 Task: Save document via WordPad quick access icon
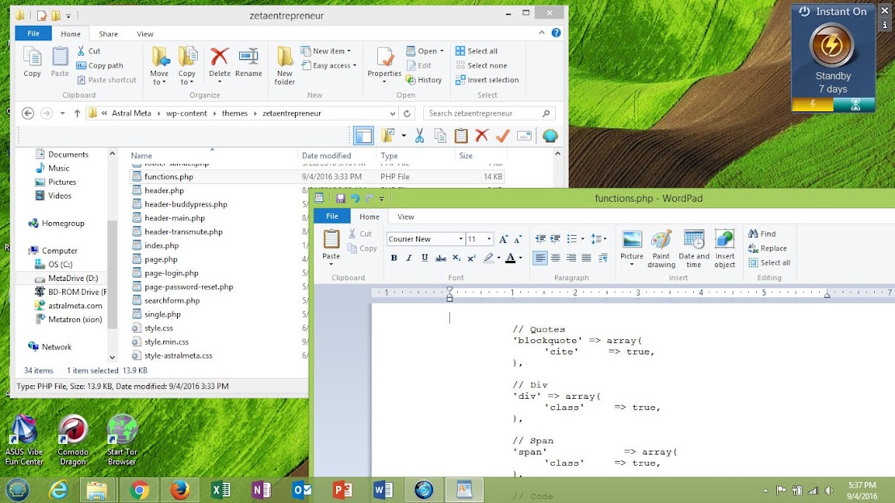click(x=340, y=199)
